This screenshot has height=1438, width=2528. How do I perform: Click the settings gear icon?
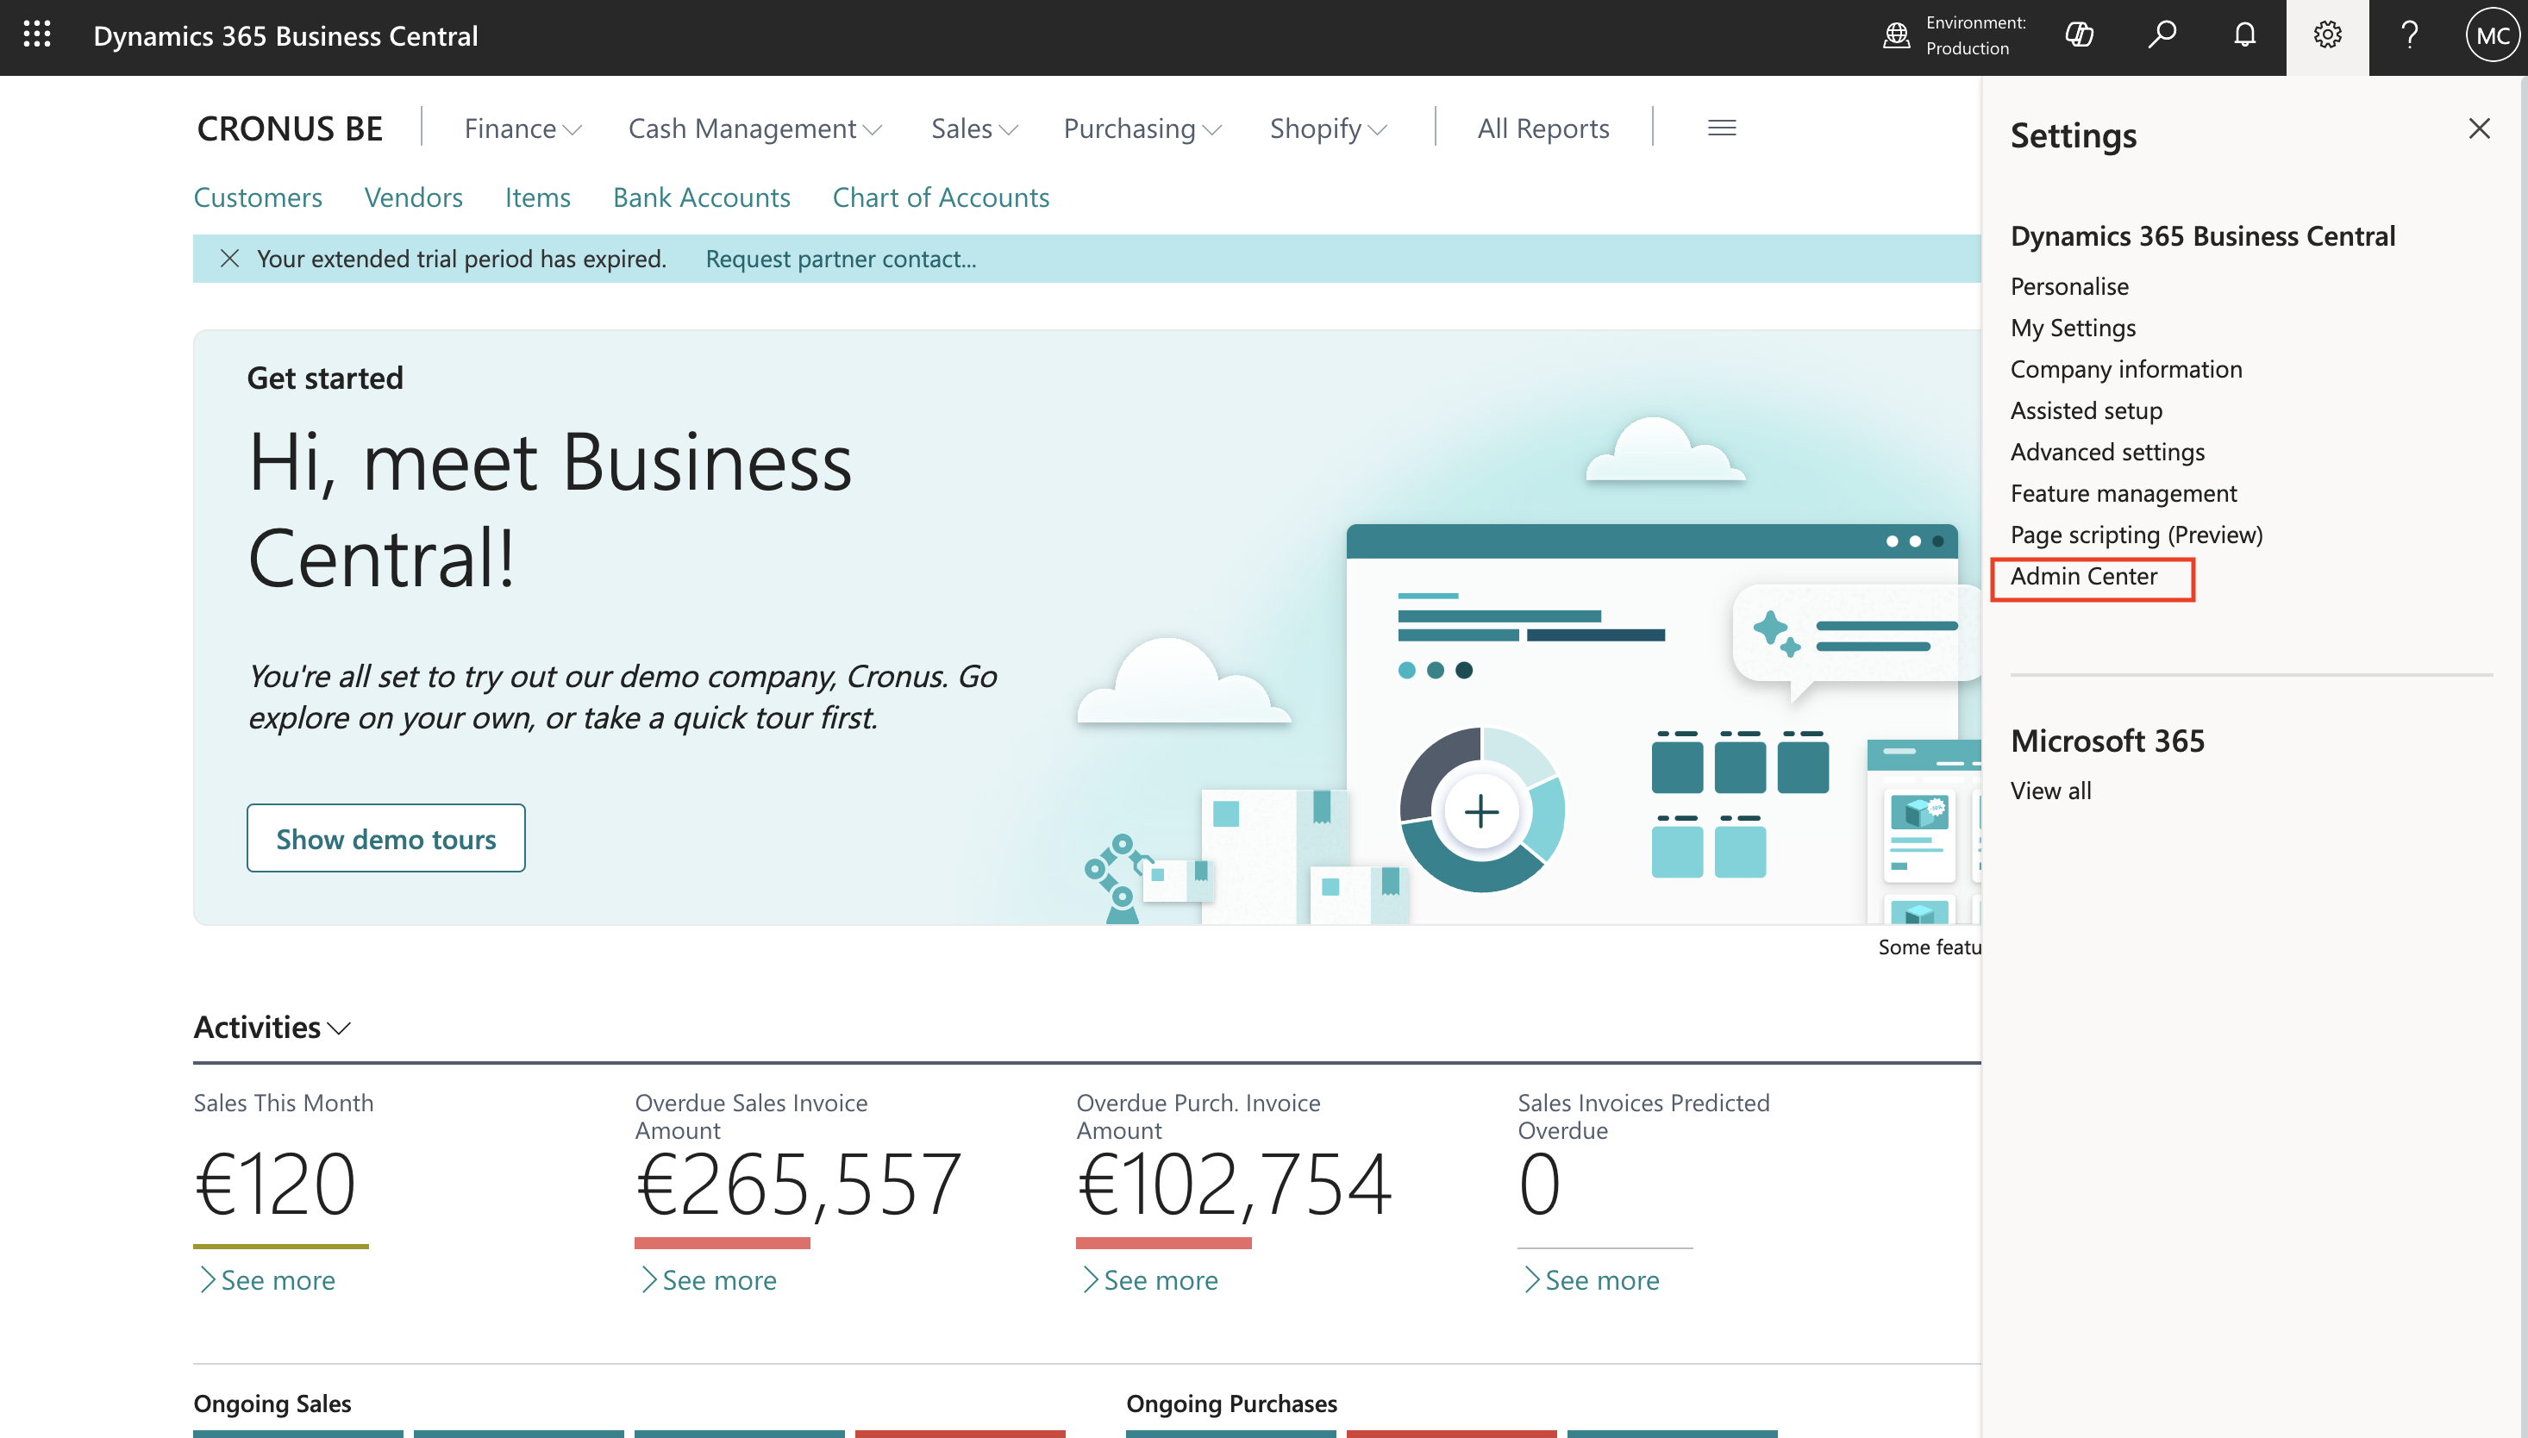coord(2326,35)
